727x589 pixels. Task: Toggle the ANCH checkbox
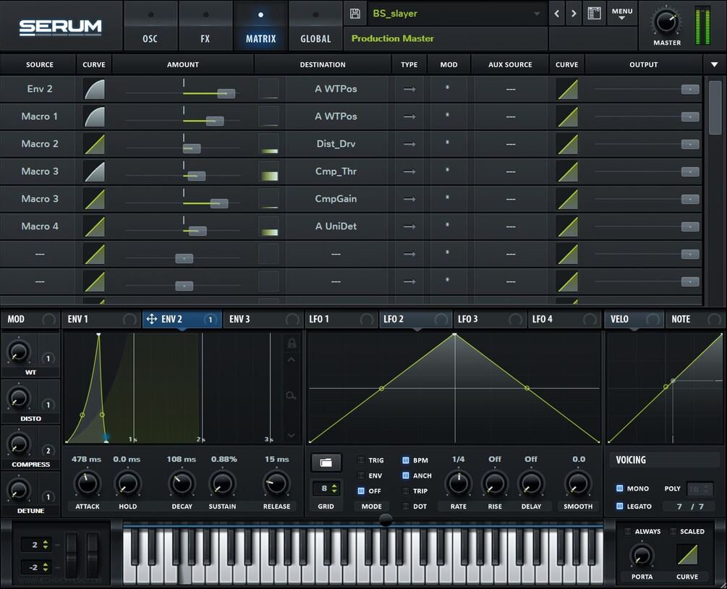[x=406, y=475]
